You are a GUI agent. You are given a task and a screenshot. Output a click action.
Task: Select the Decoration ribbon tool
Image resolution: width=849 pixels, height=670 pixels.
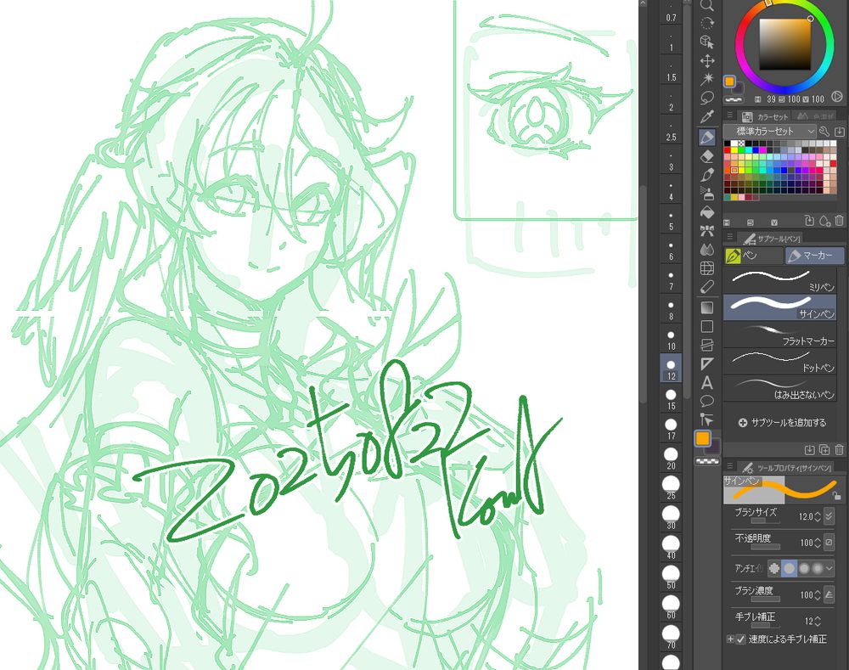coord(706,231)
